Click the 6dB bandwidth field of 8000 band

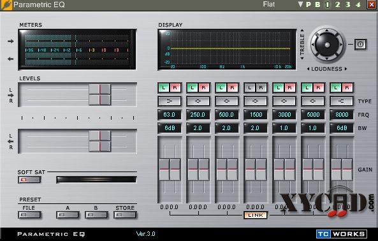pyautogui.click(x=342, y=128)
